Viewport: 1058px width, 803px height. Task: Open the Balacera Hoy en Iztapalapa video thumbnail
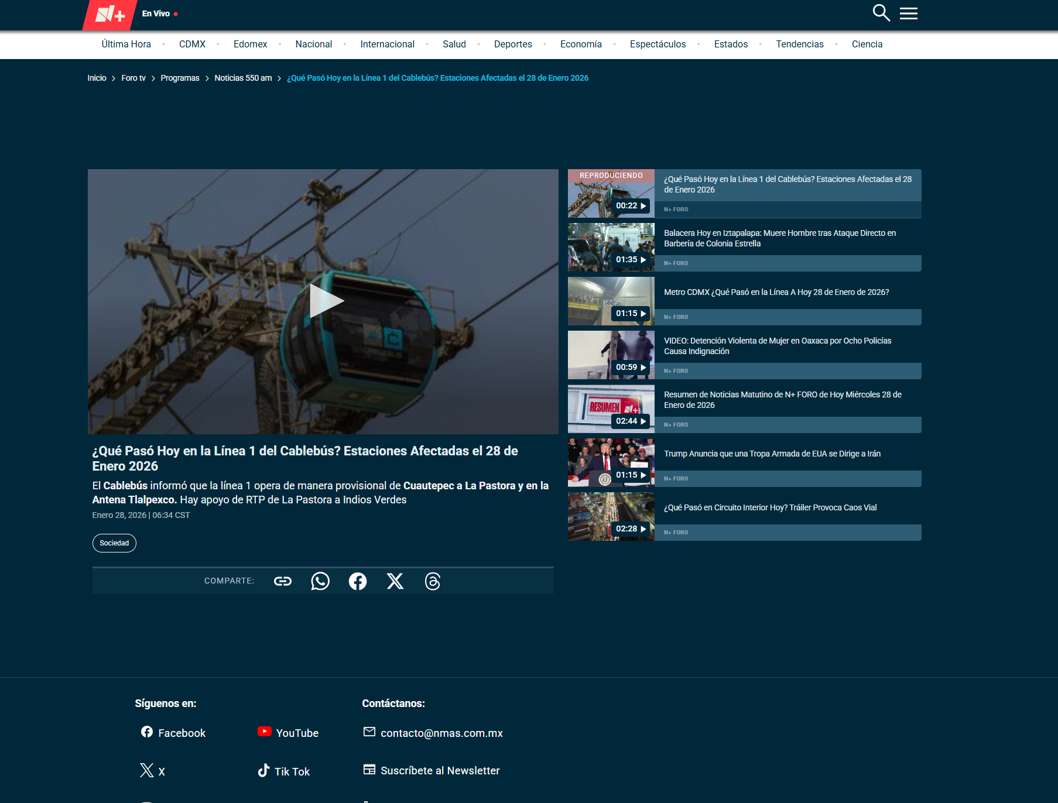tap(611, 248)
